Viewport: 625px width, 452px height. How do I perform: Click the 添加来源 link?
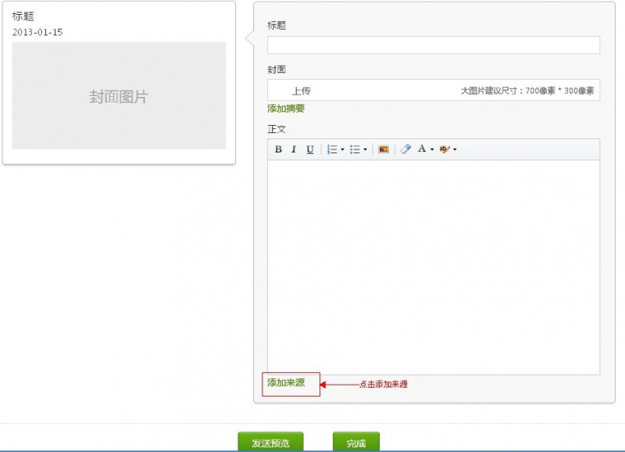[286, 383]
